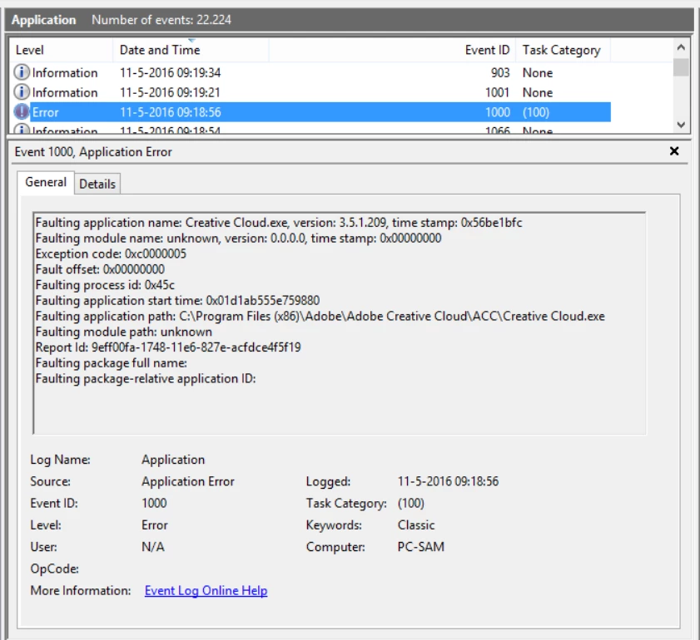Click the Faulting application name line
The height and width of the screenshot is (640, 700).
tap(279, 223)
